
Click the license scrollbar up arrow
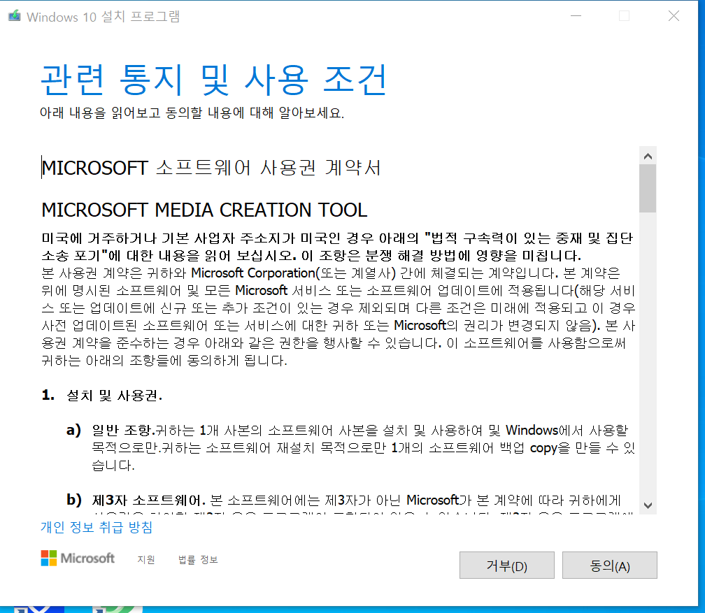click(648, 156)
